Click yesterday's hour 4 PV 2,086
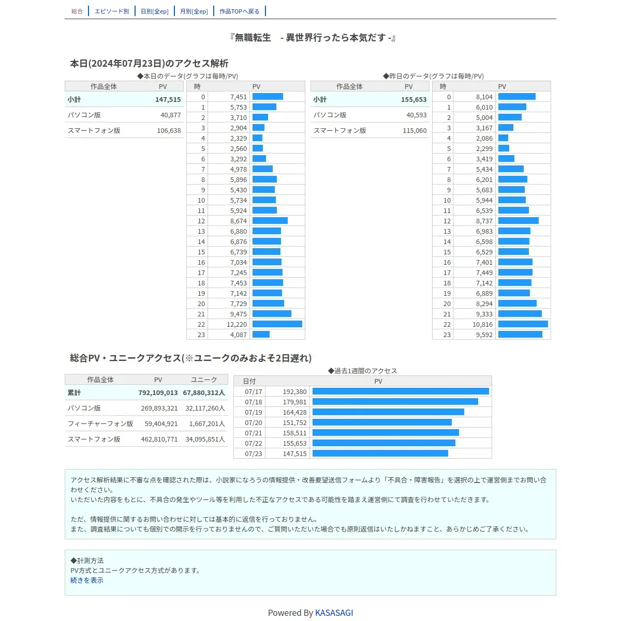The width and height of the screenshot is (621, 621). pyautogui.click(x=484, y=139)
